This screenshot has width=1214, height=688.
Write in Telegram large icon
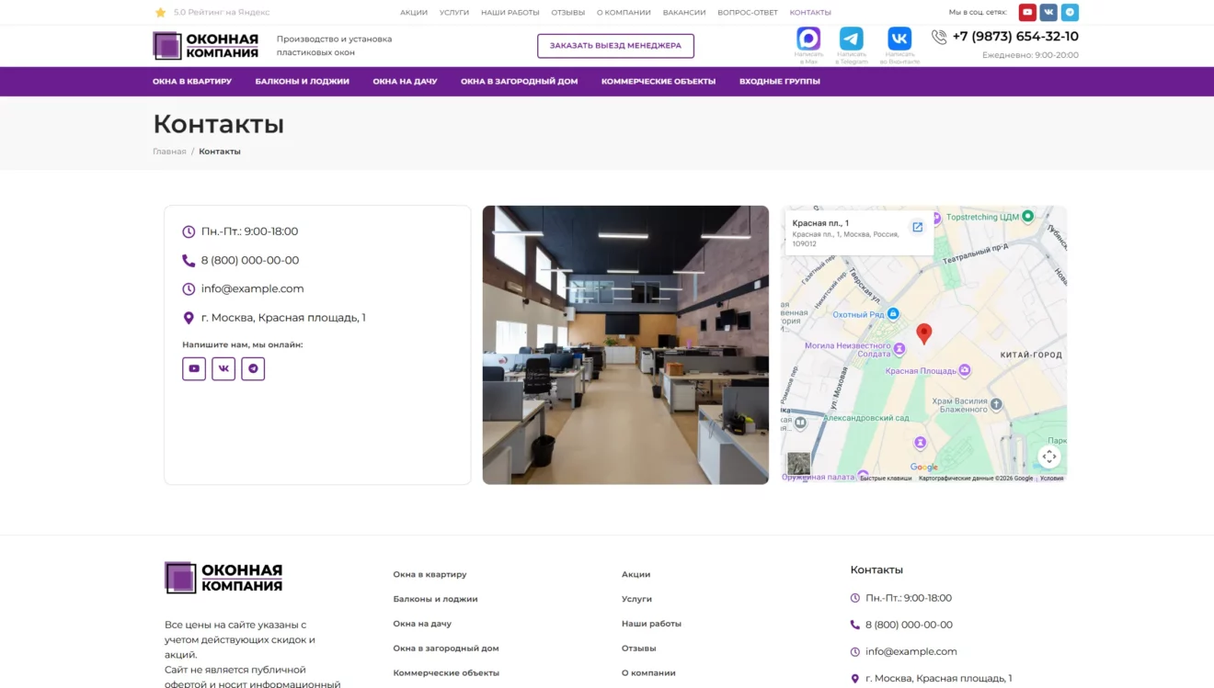coord(852,38)
